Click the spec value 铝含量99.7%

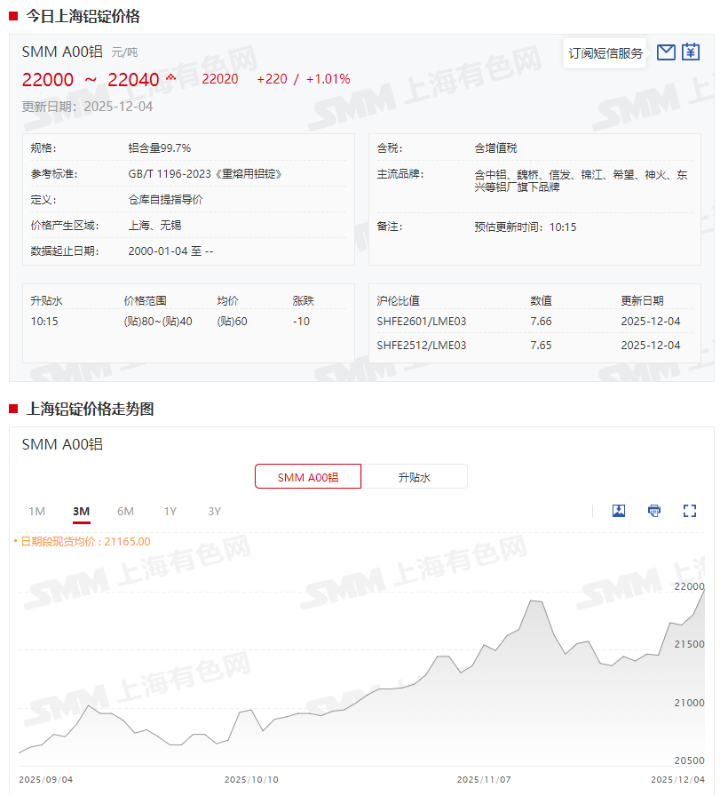coord(159,147)
